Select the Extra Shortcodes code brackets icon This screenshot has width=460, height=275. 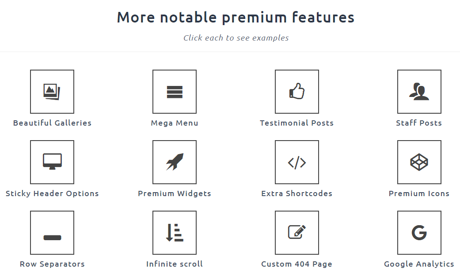pyautogui.click(x=297, y=162)
